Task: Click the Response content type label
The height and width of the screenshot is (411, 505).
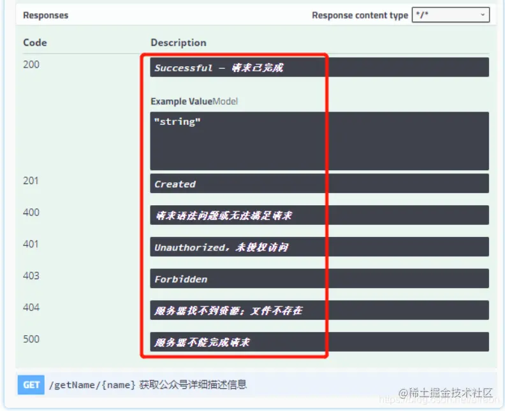Action: coord(360,15)
